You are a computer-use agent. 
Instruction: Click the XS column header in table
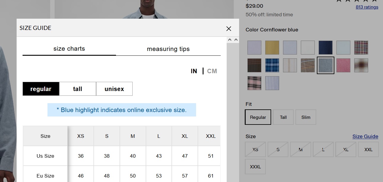click(81, 136)
